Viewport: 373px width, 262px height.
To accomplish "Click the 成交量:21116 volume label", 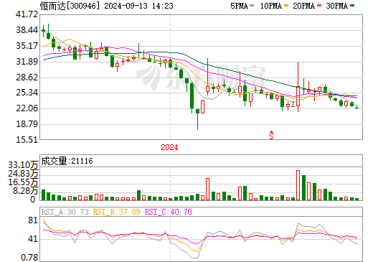I will coord(67,161).
